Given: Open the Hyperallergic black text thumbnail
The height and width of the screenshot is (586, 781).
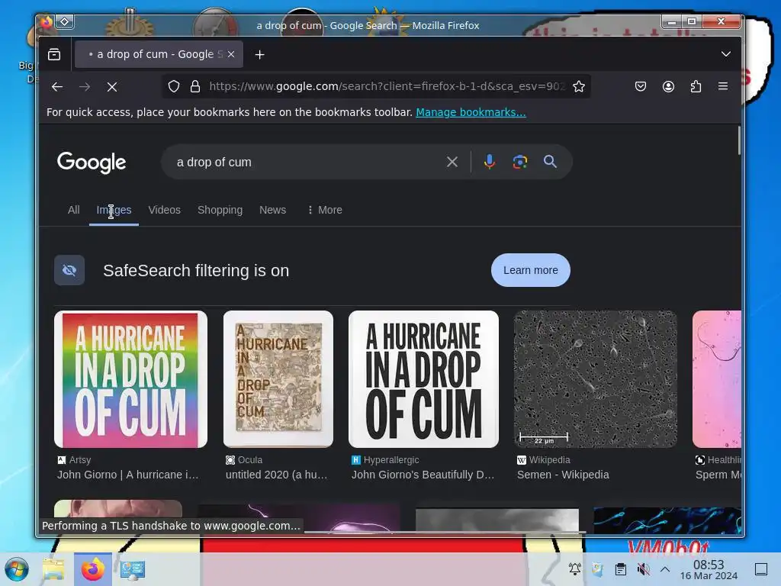Looking at the screenshot, I should (423, 379).
